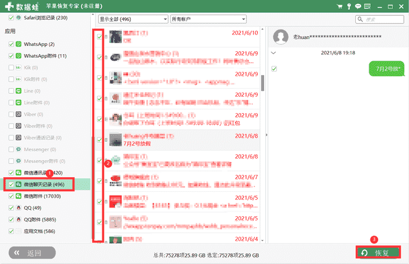The image size is (409, 264).
Task: Click the panel splitter collapse arrow
Action: click(x=266, y=135)
